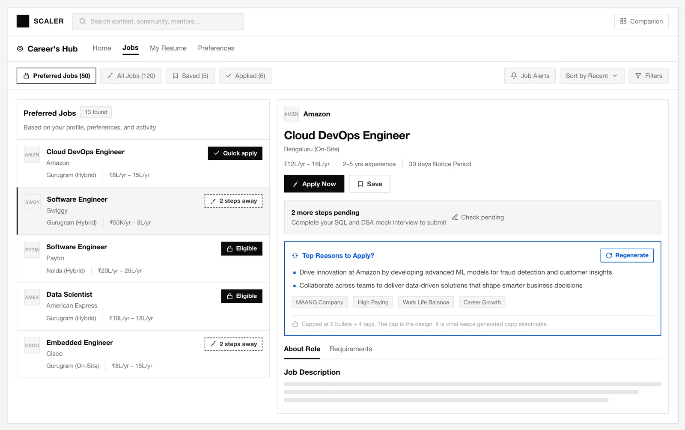Click the lock icon in capped note

[295, 324]
